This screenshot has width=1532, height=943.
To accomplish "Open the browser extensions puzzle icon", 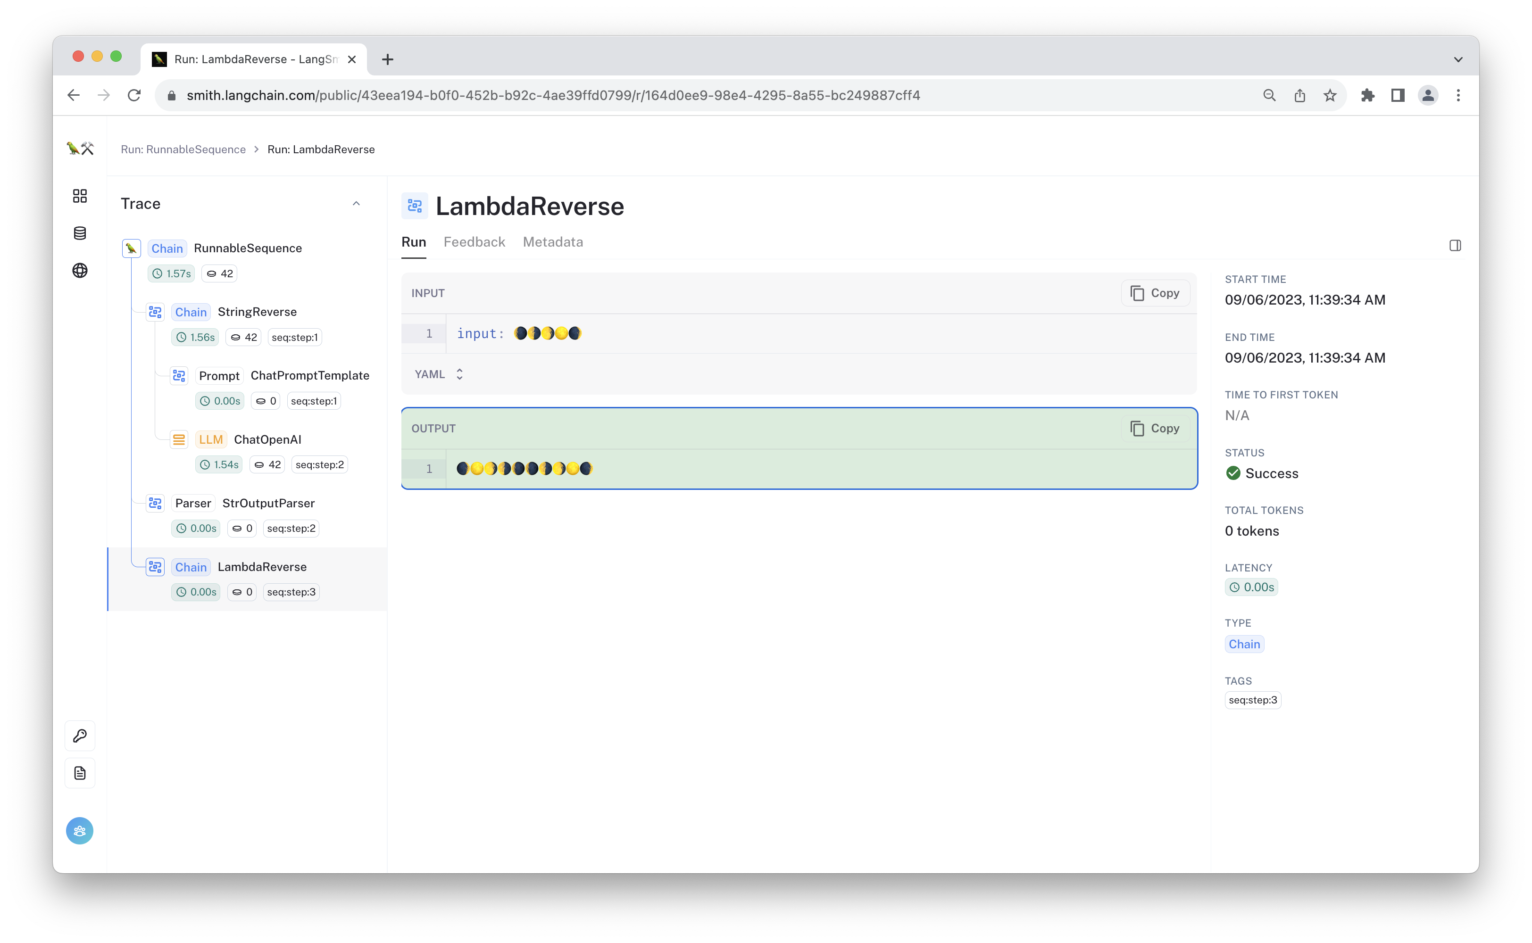I will coord(1368,95).
